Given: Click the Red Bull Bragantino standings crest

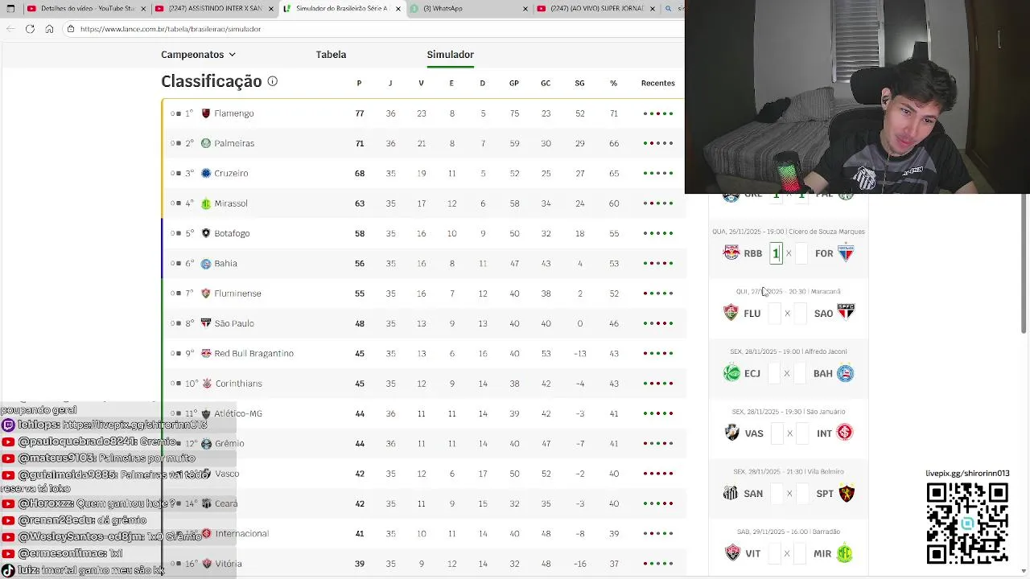Looking at the screenshot, I should [206, 353].
